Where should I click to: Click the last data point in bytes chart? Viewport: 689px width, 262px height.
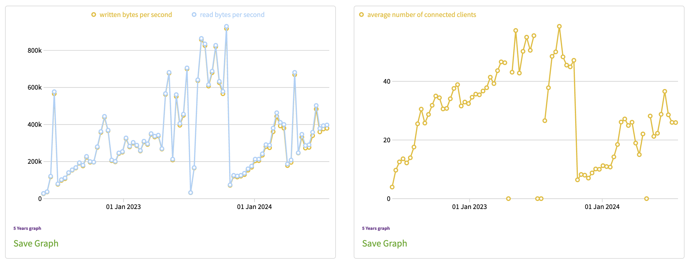pos(327,125)
